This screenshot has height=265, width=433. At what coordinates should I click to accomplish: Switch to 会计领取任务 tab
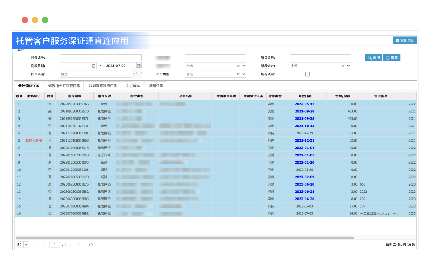coord(29,86)
